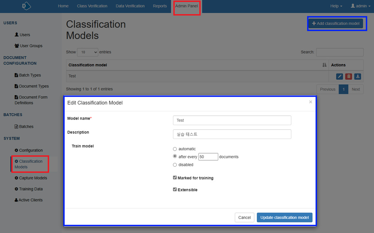Screen dimensions: 374x233
Task: Click the download icon in Actions column
Action: pos(358,76)
